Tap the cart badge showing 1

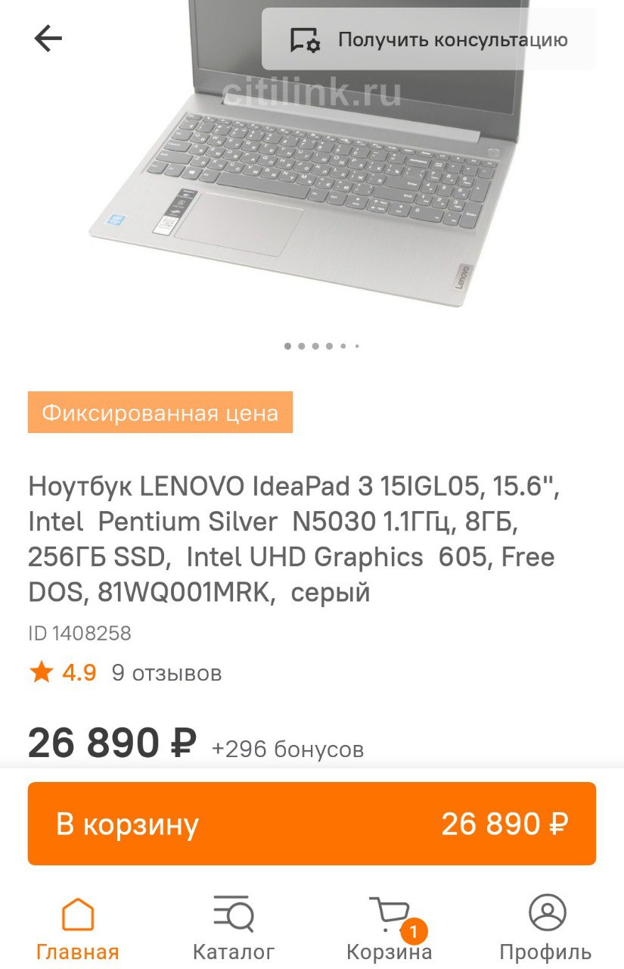point(413,931)
